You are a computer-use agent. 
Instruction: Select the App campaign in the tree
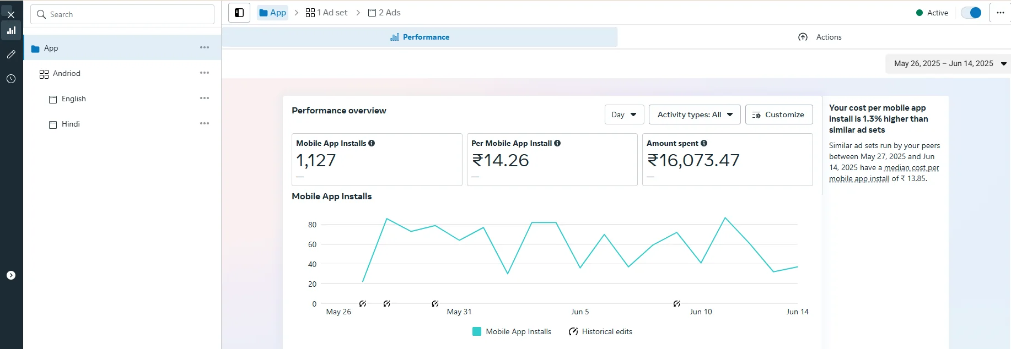tap(122, 48)
